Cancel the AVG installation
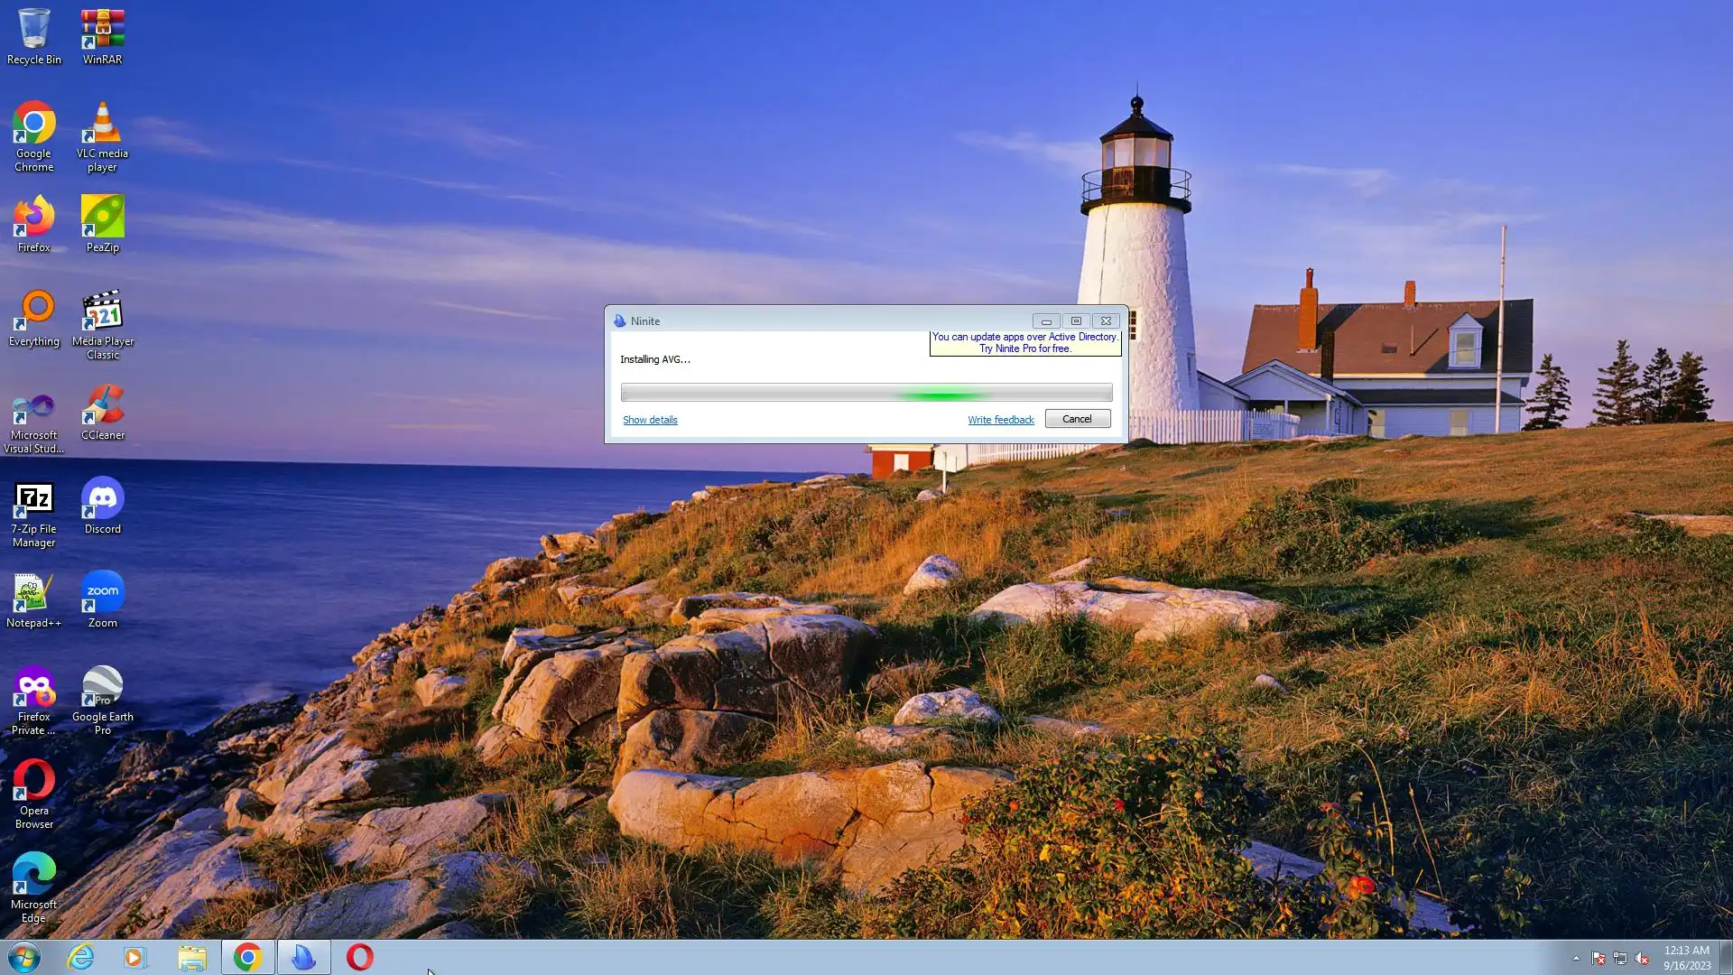The width and height of the screenshot is (1733, 975). pos(1077,419)
